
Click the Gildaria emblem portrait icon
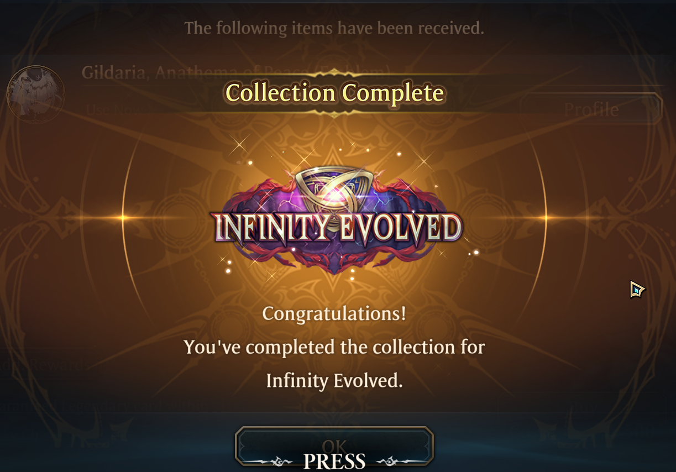[36, 95]
